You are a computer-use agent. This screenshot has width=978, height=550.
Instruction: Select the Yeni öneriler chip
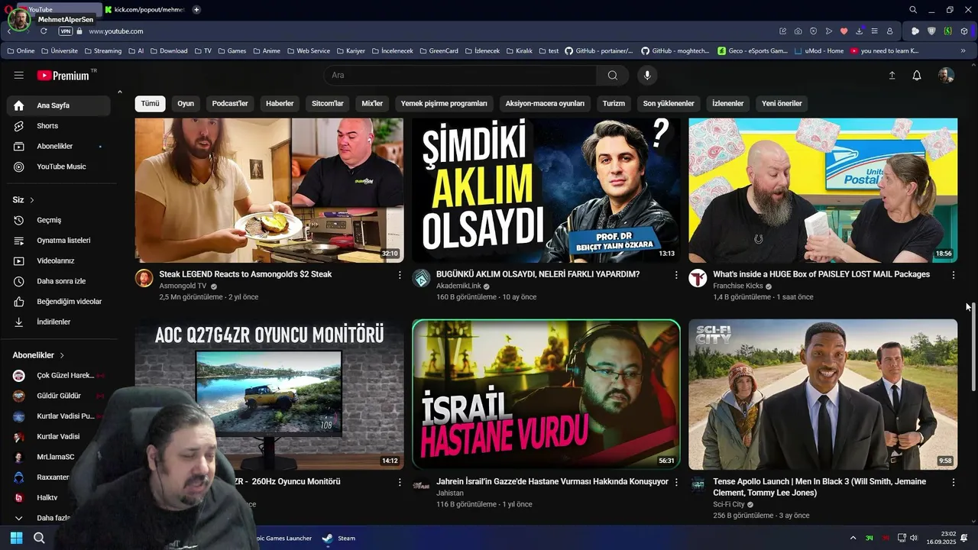(782, 104)
